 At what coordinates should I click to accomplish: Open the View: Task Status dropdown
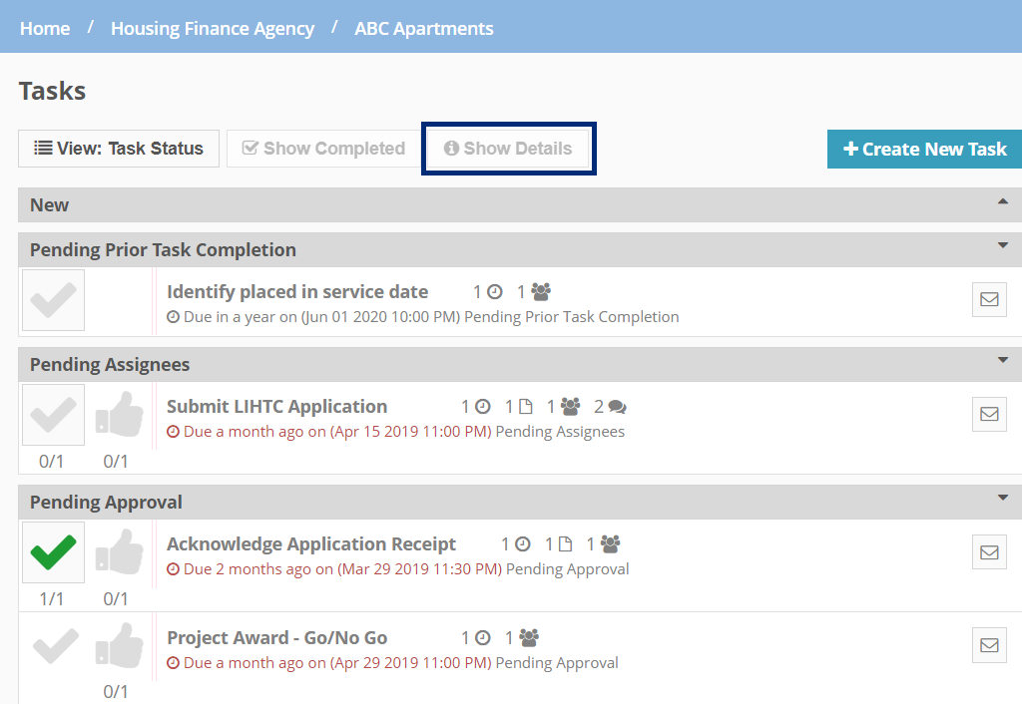(x=118, y=148)
